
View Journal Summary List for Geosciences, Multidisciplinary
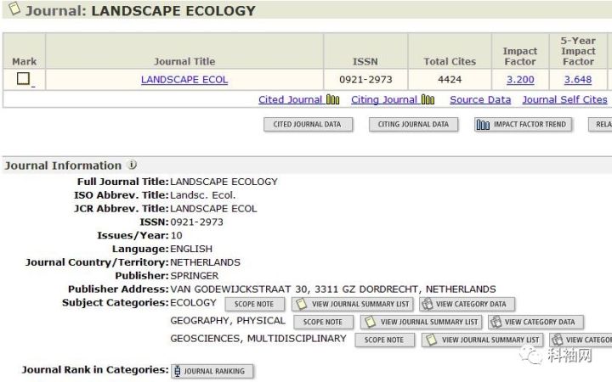pyautogui.click(x=483, y=340)
